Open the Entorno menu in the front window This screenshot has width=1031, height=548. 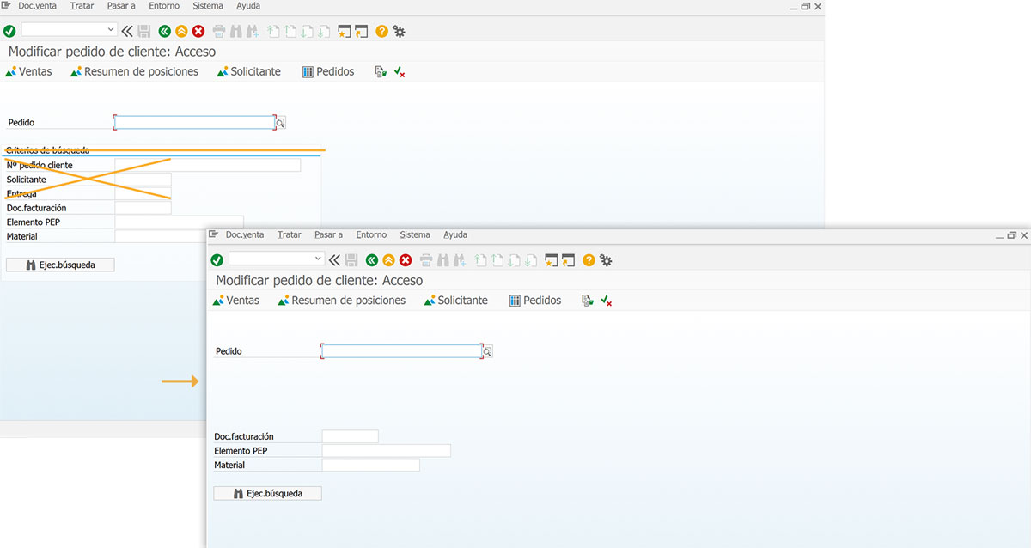pyautogui.click(x=371, y=234)
